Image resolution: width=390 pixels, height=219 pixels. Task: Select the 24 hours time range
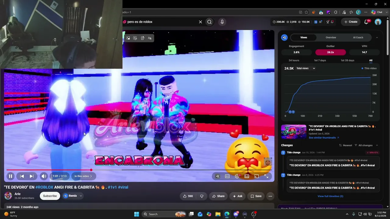(294, 61)
